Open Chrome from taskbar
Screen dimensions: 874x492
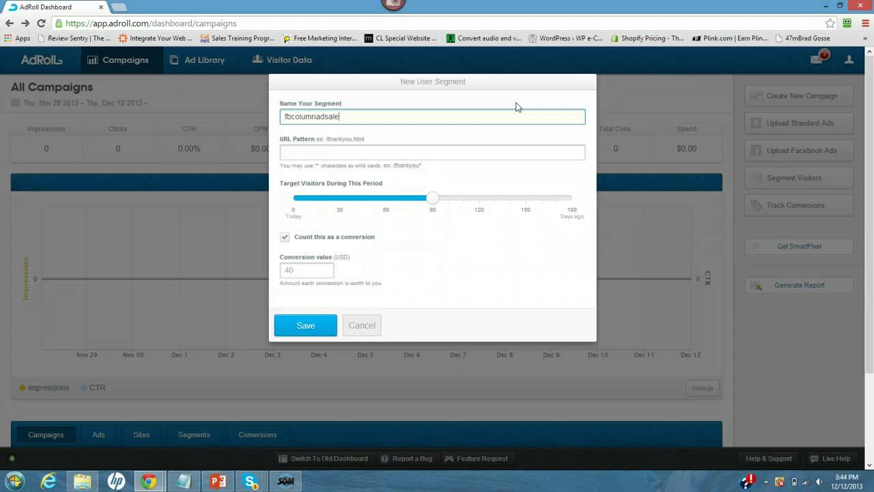click(x=149, y=481)
